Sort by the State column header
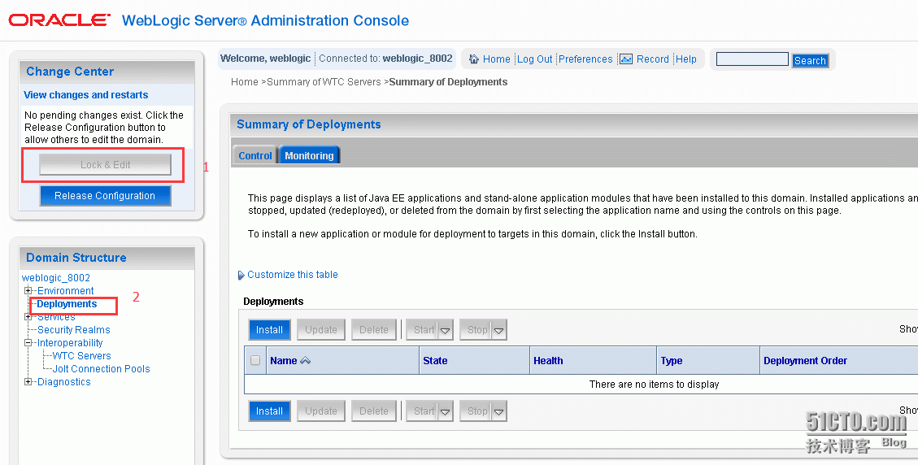This screenshot has width=918, height=465. (435, 361)
